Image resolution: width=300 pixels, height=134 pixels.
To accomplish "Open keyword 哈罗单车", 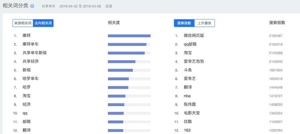I will [30, 79].
